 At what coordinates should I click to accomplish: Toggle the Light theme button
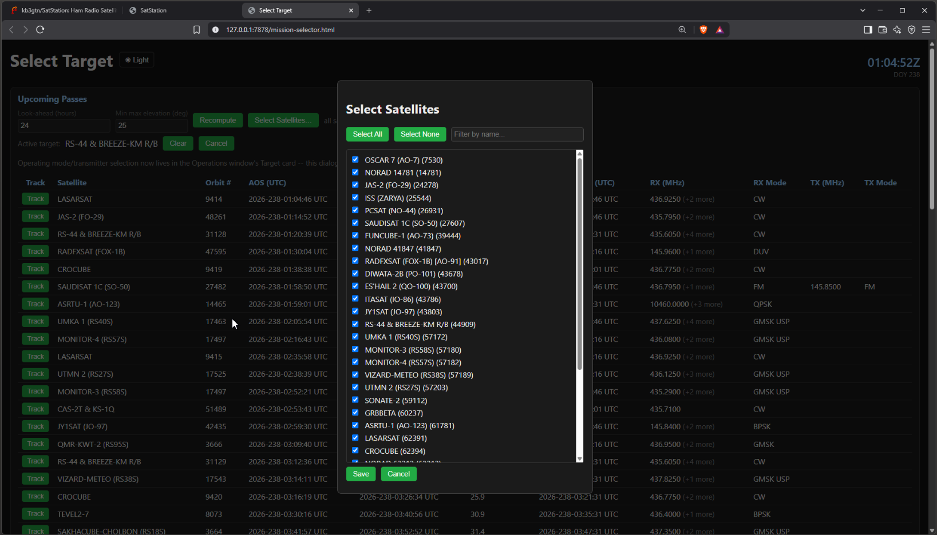[x=137, y=60]
